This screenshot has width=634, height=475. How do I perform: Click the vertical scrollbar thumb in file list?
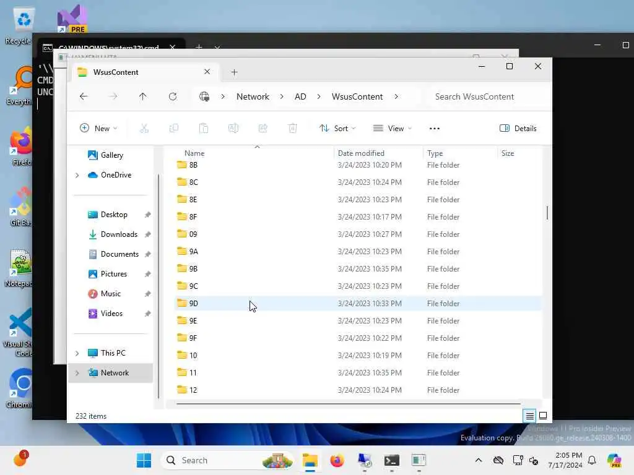(547, 213)
